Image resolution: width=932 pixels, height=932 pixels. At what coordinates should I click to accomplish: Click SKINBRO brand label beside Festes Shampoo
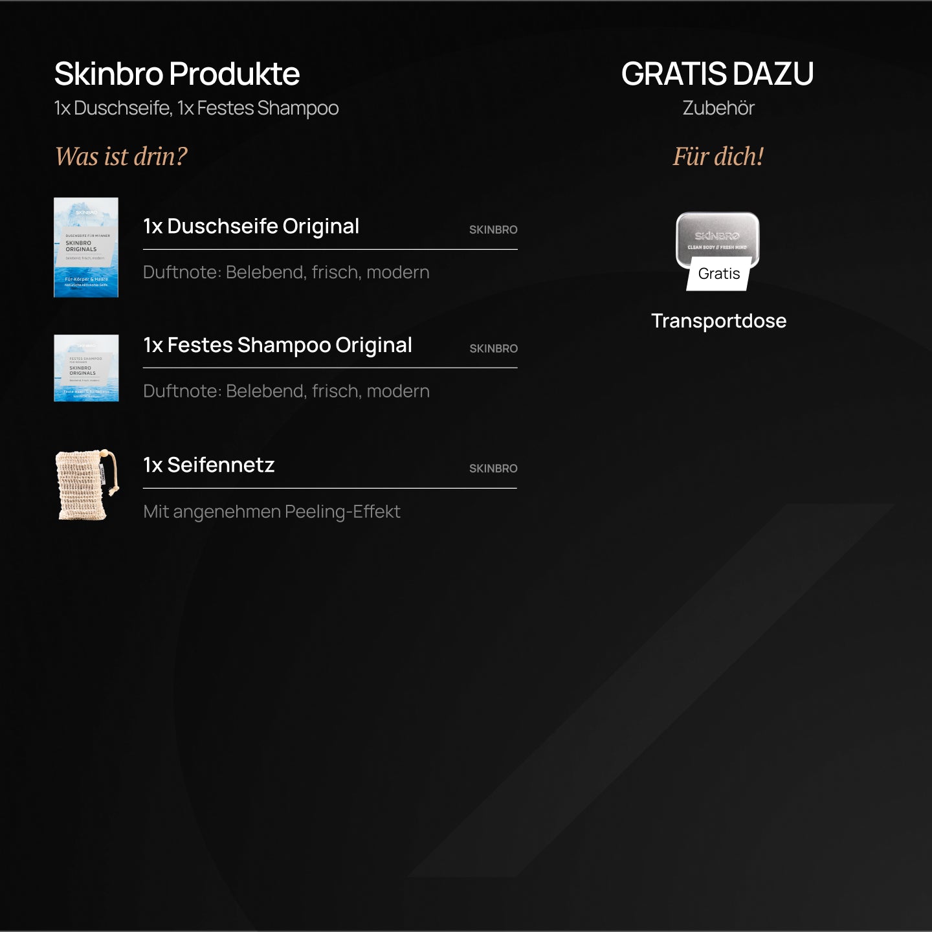pos(493,349)
